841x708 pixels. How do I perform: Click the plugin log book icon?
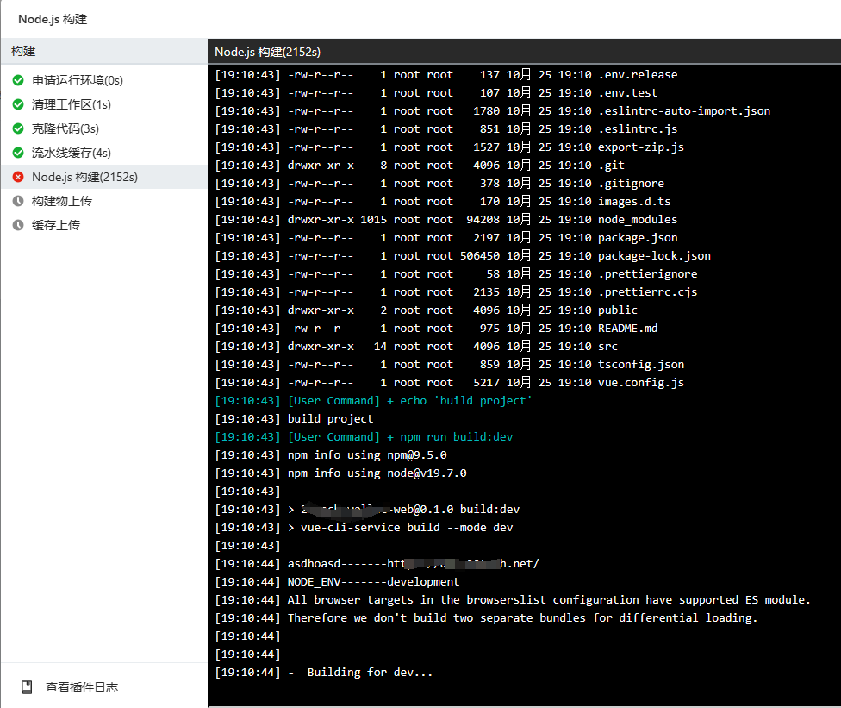pos(27,687)
